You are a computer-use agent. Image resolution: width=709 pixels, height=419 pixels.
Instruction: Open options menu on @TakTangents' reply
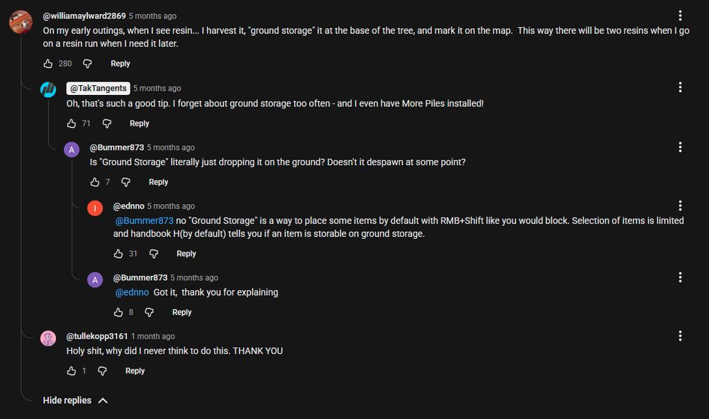tap(681, 87)
